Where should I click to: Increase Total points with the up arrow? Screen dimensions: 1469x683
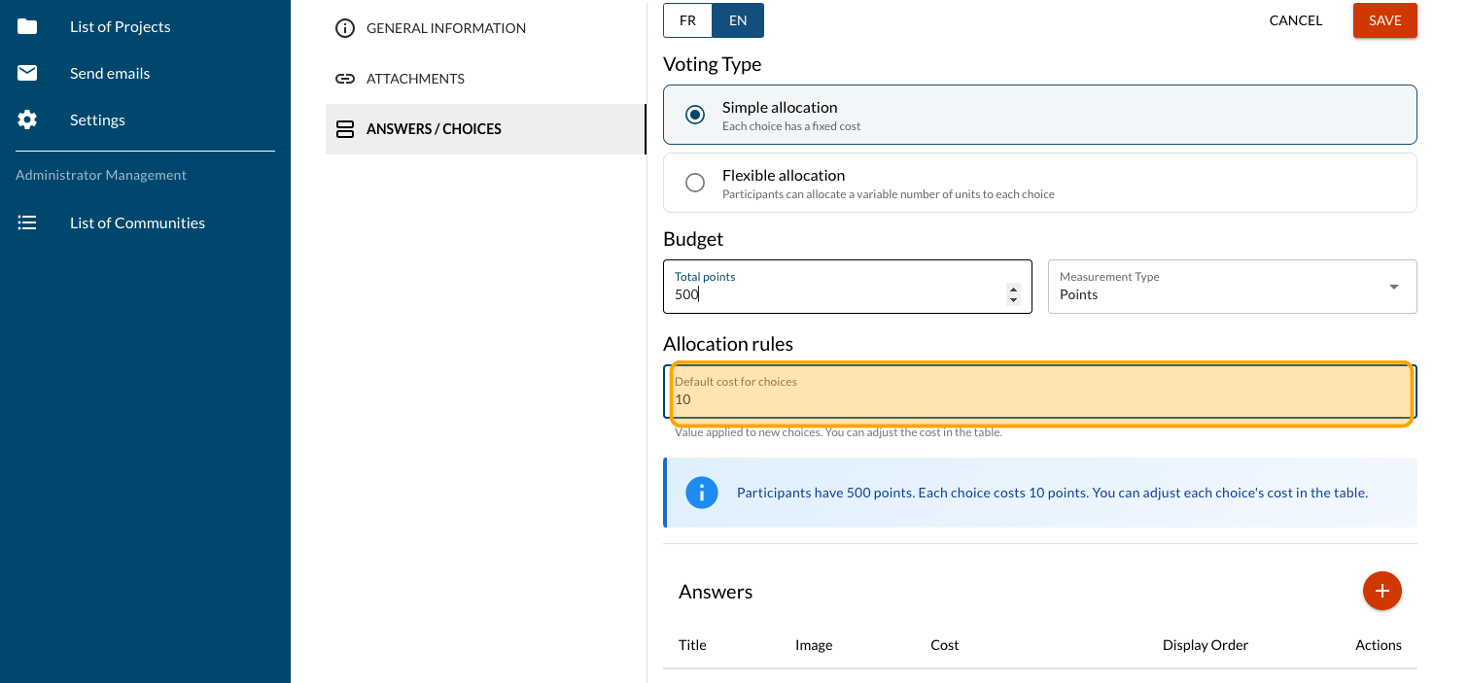[x=1013, y=290]
